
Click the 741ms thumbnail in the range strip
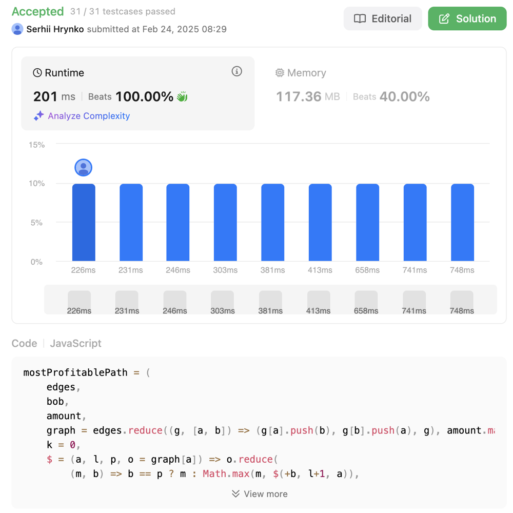(x=414, y=302)
